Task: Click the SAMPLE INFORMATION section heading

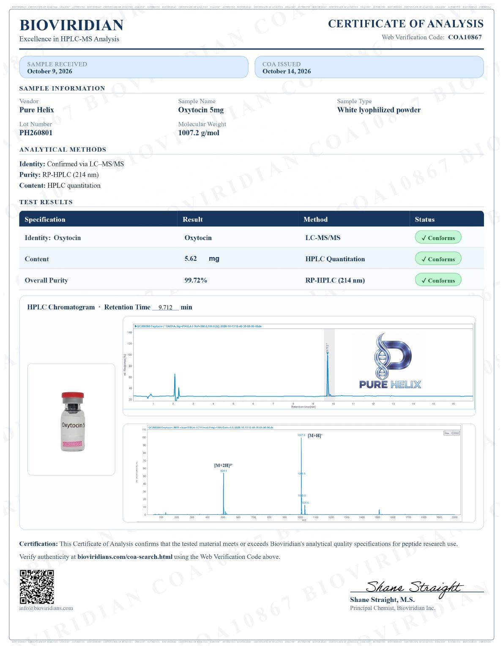Action: 63,89
